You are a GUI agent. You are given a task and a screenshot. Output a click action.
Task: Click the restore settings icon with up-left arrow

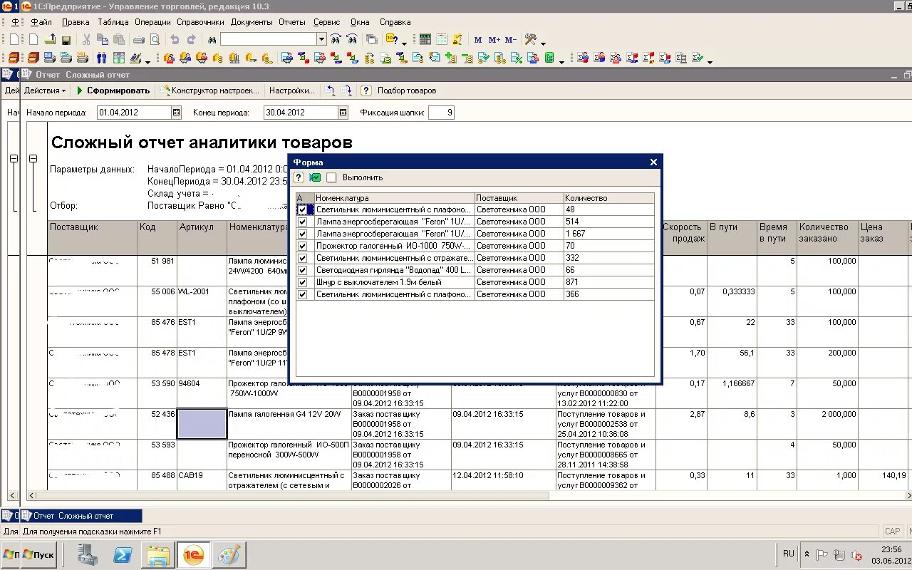pyautogui.click(x=330, y=90)
